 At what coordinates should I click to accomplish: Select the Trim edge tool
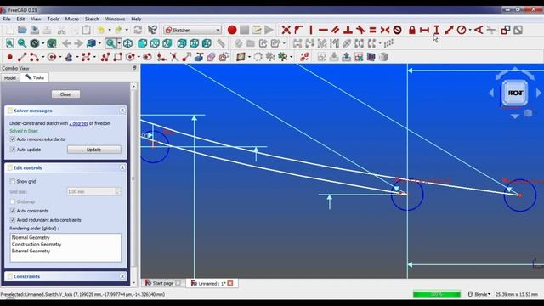(x=173, y=57)
